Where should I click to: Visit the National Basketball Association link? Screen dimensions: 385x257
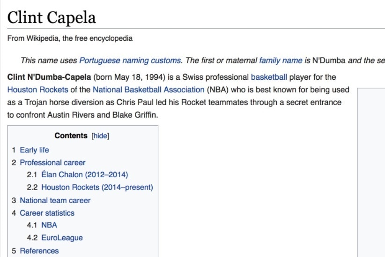click(148, 90)
